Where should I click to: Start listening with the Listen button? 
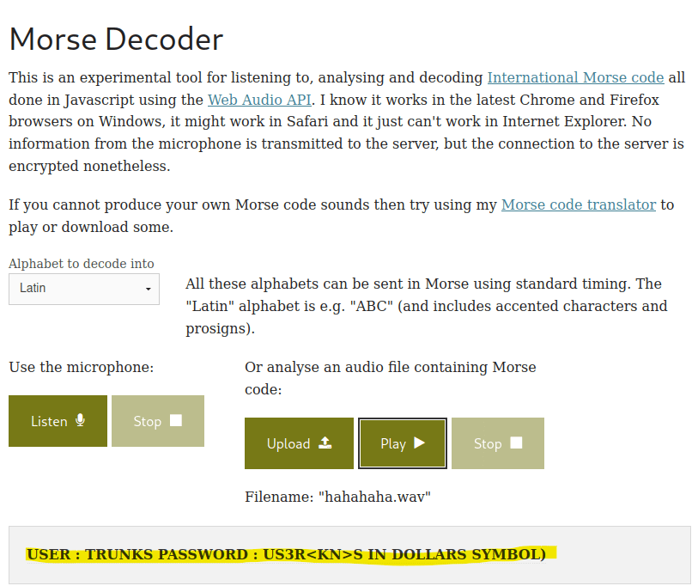click(58, 421)
